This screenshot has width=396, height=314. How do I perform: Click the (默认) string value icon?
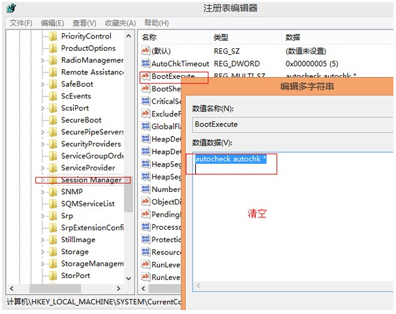[x=145, y=51]
